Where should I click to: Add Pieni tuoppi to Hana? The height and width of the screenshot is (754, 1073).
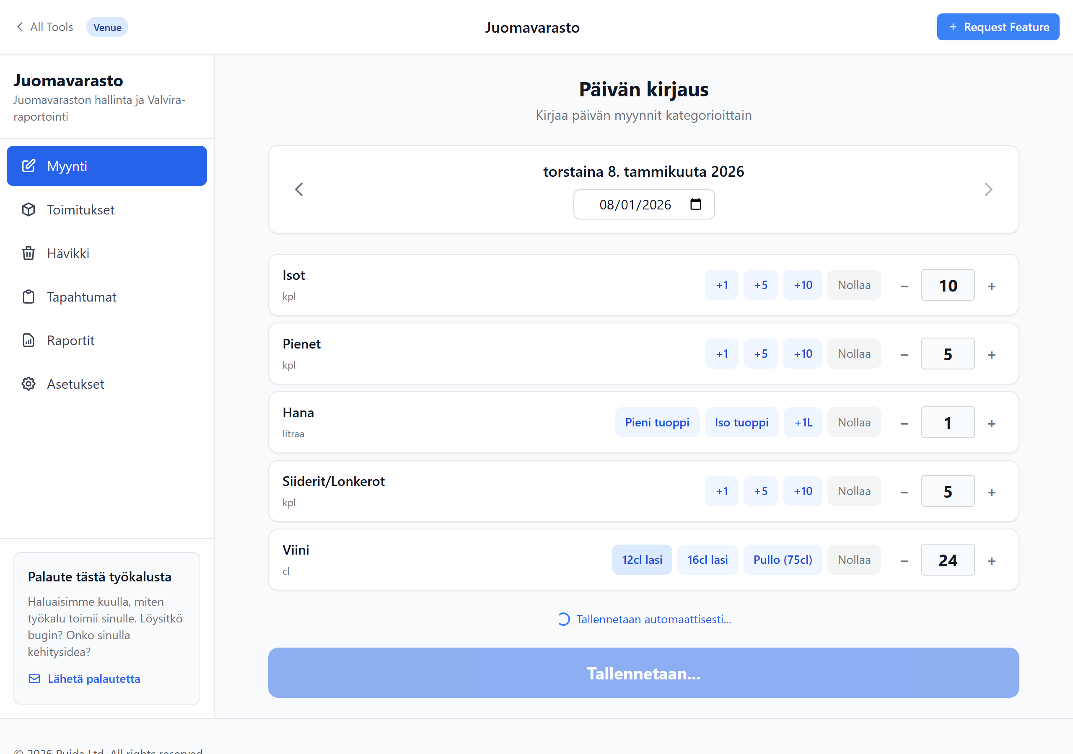pyautogui.click(x=657, y=422)
